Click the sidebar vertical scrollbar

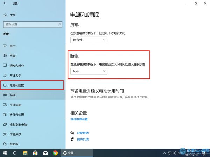[65, 82]
